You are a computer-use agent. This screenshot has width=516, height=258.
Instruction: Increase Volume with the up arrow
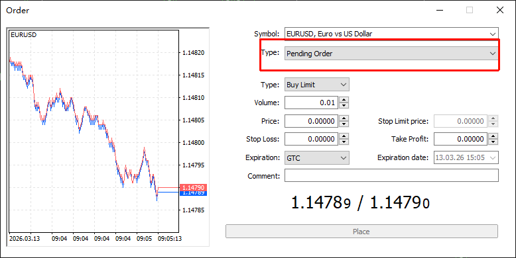point(344,100)
